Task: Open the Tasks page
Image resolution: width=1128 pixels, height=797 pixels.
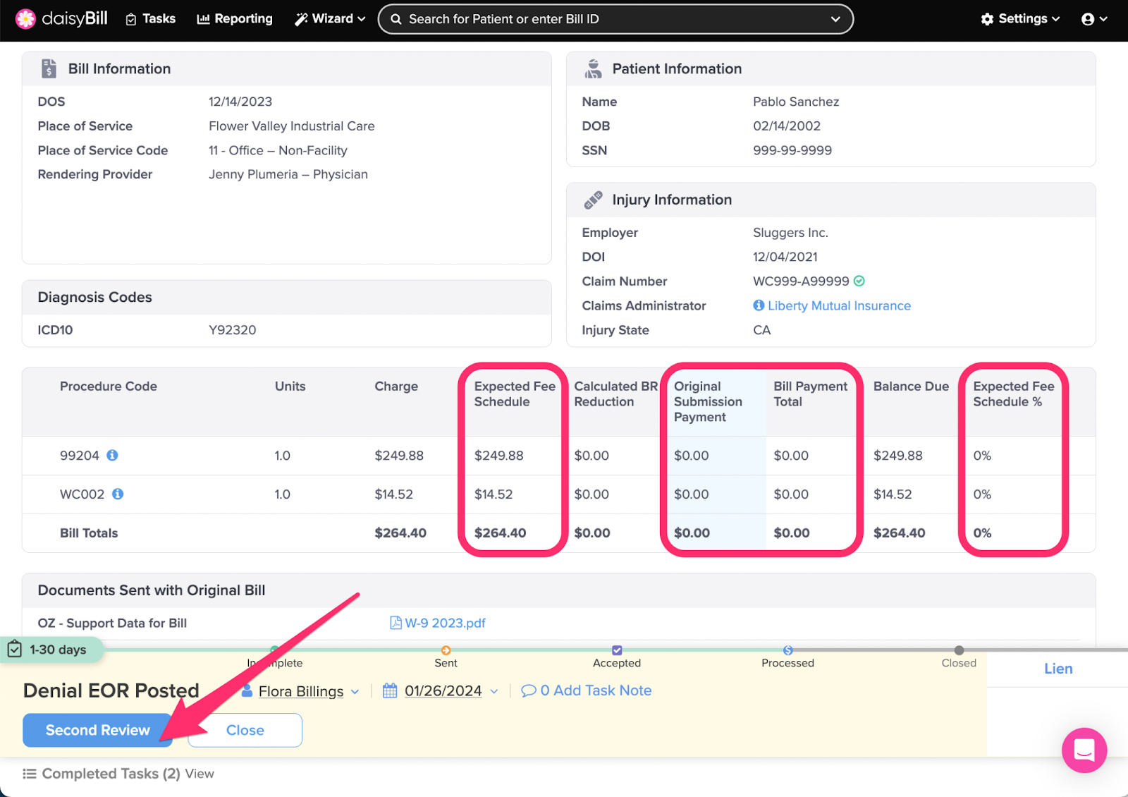Action: 150,19
